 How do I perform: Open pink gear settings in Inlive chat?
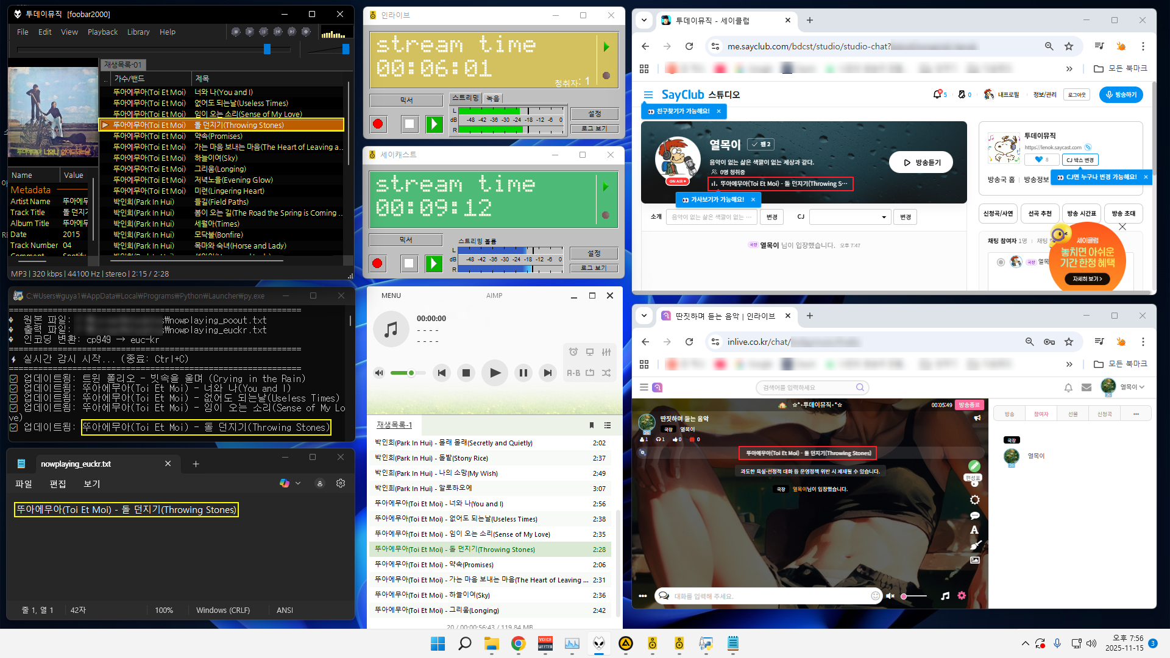962,596
